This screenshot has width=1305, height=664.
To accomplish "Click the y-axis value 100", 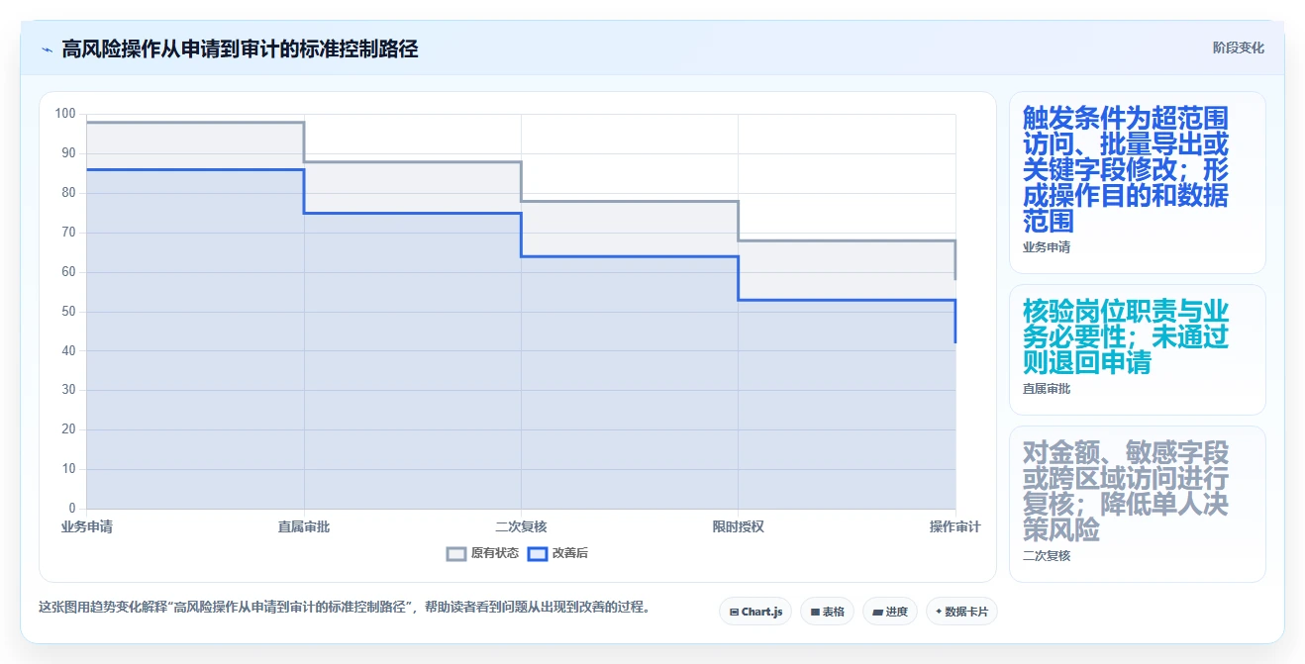I will coord(65,114).
